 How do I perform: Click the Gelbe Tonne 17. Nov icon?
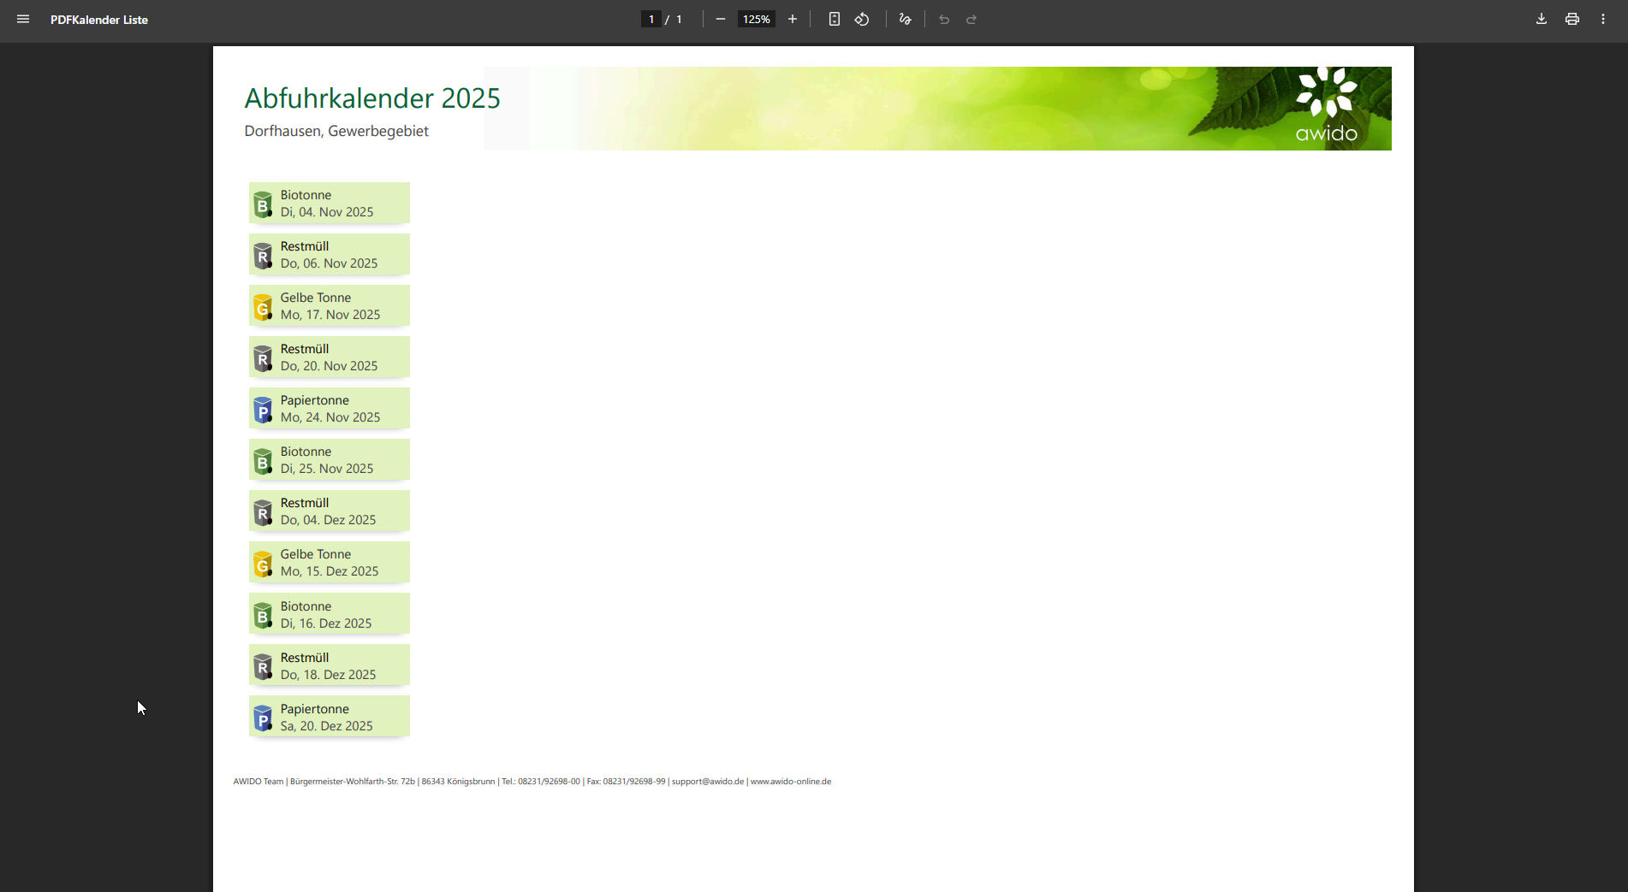pos(263,307)
